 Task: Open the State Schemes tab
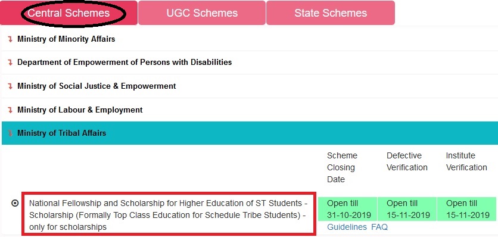click(331, 13)
